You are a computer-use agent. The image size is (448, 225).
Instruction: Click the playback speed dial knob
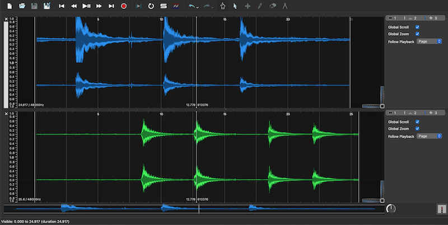390,209
